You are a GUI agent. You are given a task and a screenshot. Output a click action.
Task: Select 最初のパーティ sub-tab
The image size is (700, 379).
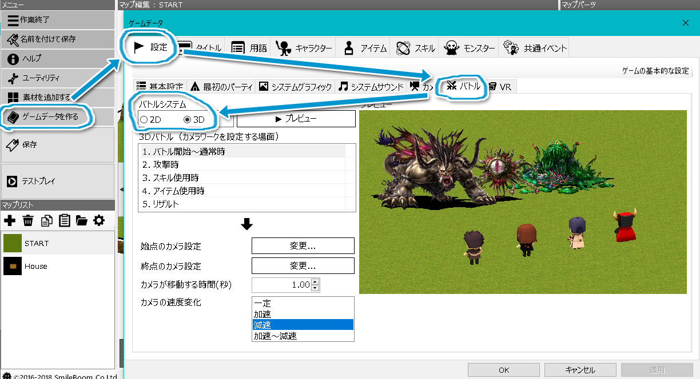coord(221,87)
